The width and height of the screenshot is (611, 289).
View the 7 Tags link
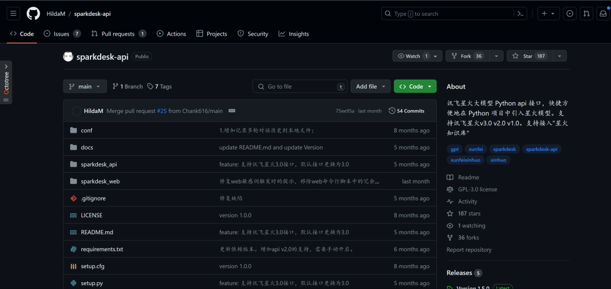160,86
